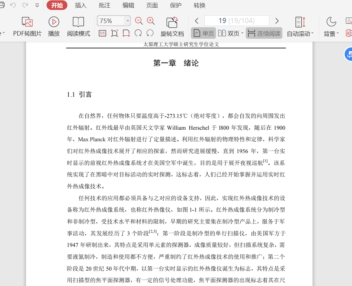Click the name Max Planck in text
The width and height of the screenshot is (352, 286).
click(92, 139)
